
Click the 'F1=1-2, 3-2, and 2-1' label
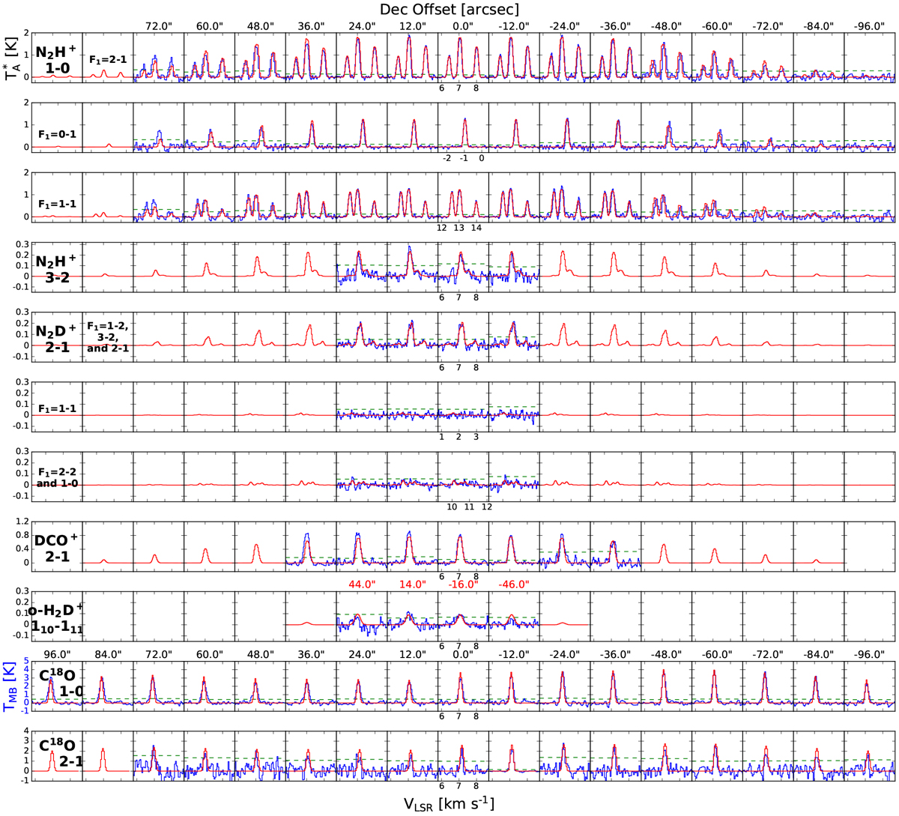pyautogui.click(x=107, y=336)
